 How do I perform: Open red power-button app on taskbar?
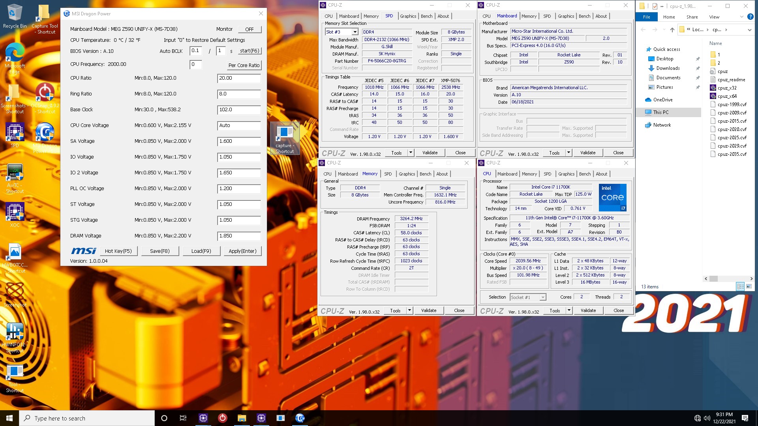click(x=222, y=418)
